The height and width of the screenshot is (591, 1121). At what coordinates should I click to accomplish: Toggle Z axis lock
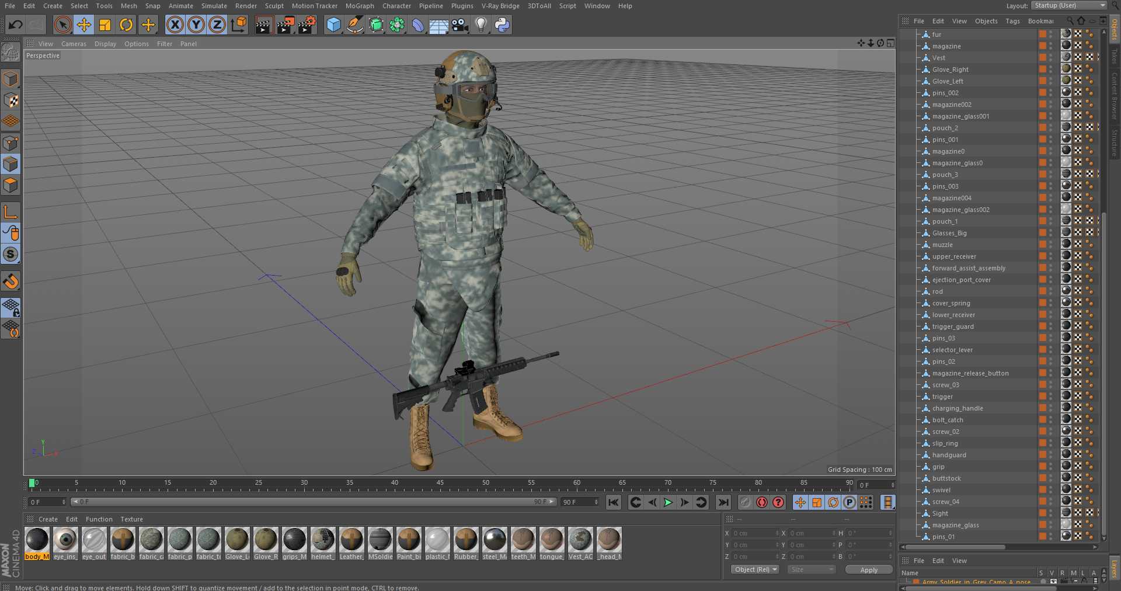pyautogui.click(x=217, y=25)
